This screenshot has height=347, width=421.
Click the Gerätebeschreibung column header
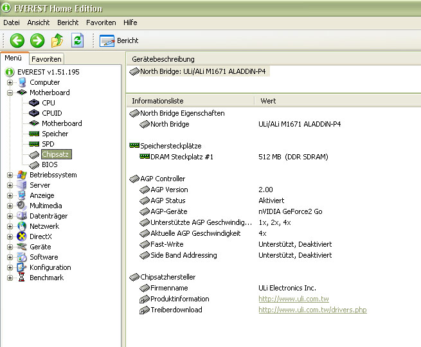tap(274, 59)
